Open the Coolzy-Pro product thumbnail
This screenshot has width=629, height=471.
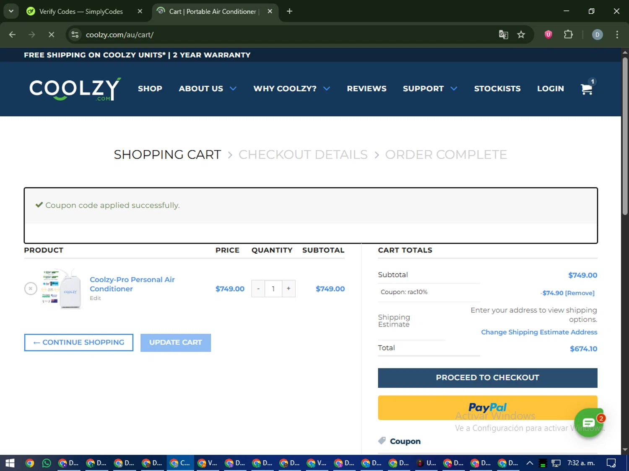pyautogui.click(x=62, y=289)
